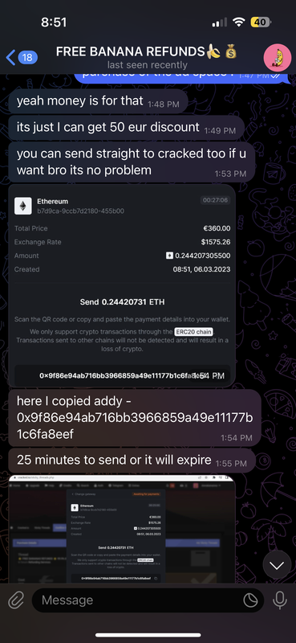Tap the Ethereum logo in the payment screenshot
Image resolution: width=296 pixels, height=643 pixels.
[23, 206]
